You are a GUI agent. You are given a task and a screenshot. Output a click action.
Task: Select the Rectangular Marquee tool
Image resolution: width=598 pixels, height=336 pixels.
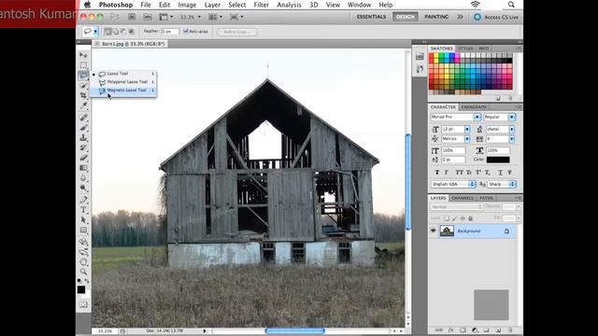click(x=83, y=65)
